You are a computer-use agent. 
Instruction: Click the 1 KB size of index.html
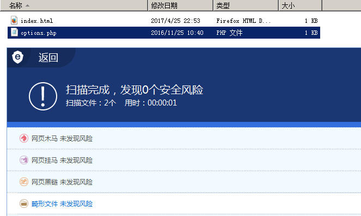tap(311, 21)
